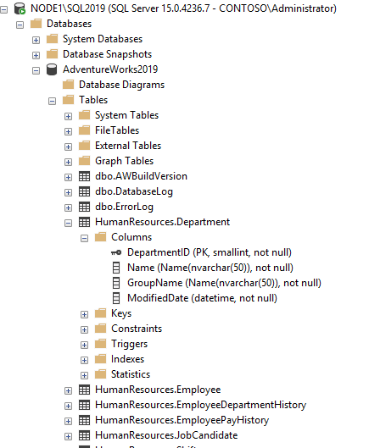Screen dimensions: 369x448
Task: Expand the Keys node
Action: click(84, 314)
